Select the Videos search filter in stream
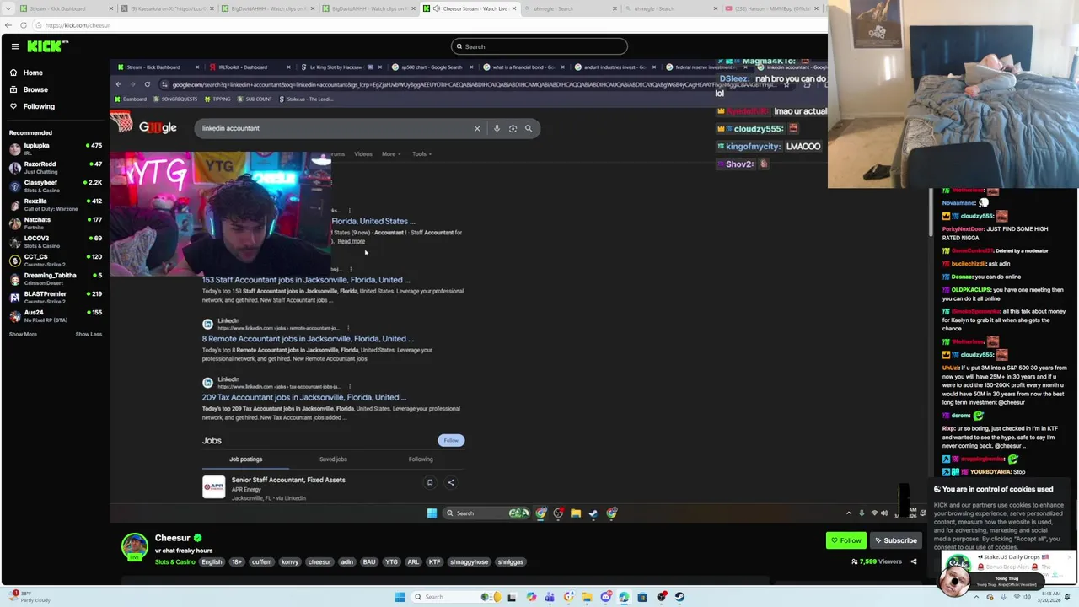Viewport: 1079px width, 607px height. [x=363, y=154]
